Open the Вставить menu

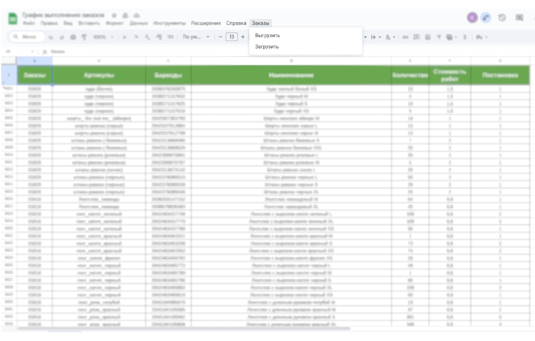pyautogui.click(x=89, y=23)
